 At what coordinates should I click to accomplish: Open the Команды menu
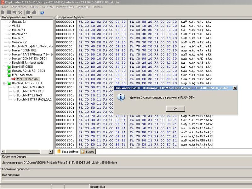click(48, 7)
